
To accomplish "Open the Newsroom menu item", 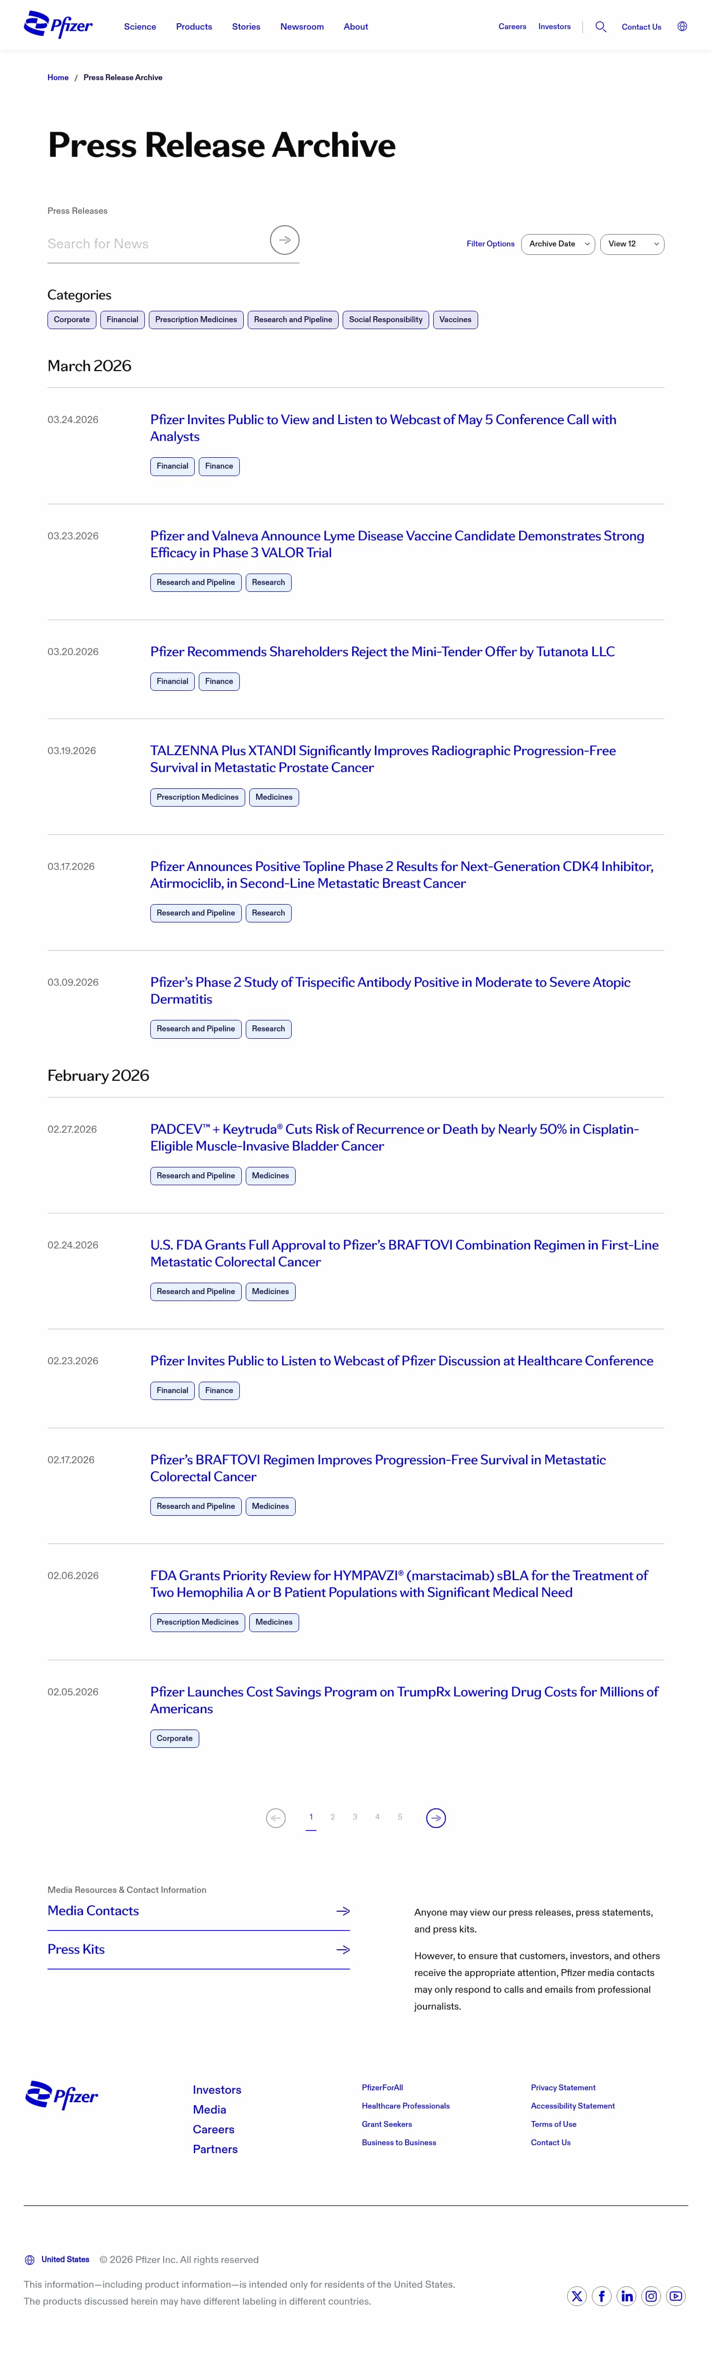I will point(302,27).
